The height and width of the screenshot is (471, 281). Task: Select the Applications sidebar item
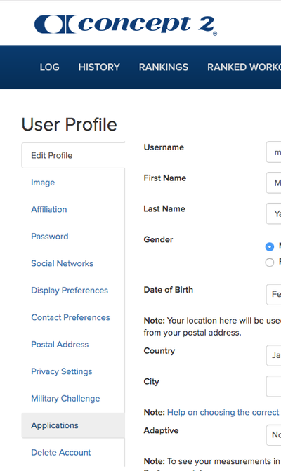[73, 425]
